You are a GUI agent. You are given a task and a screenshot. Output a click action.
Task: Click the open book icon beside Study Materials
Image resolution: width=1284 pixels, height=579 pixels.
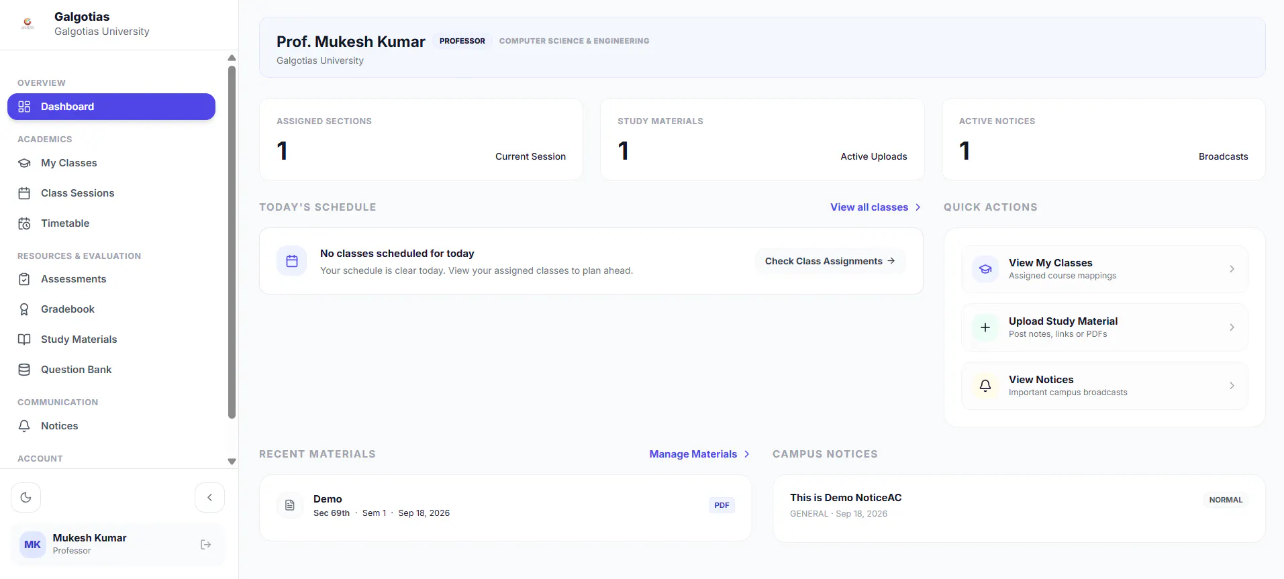click(24, 339)
